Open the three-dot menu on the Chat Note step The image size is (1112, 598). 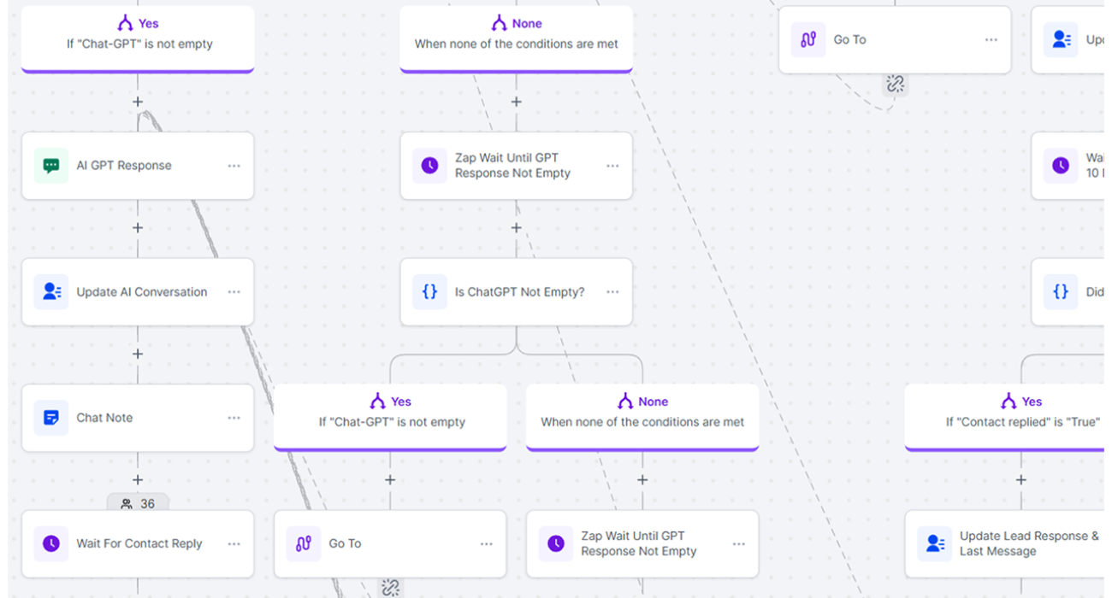pyautogui.click(x=234, y=417)
